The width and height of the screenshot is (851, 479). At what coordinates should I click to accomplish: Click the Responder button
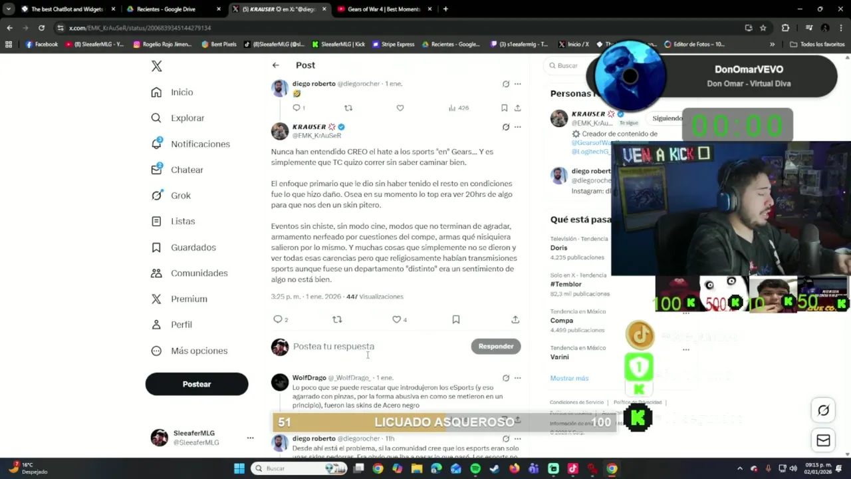[496, 346]
